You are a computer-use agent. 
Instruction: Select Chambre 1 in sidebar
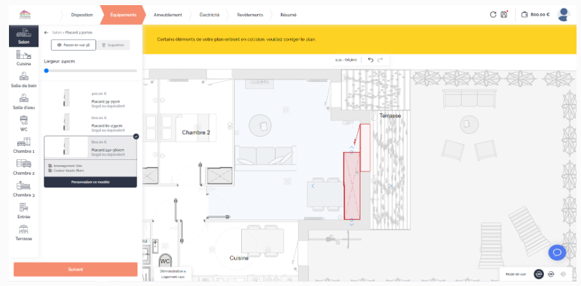click(24, 145)
